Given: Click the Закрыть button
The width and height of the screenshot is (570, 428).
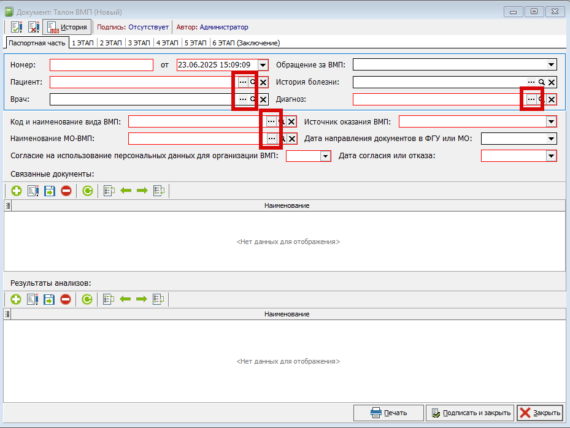Looking at the screenshot, I should (540, 413).
